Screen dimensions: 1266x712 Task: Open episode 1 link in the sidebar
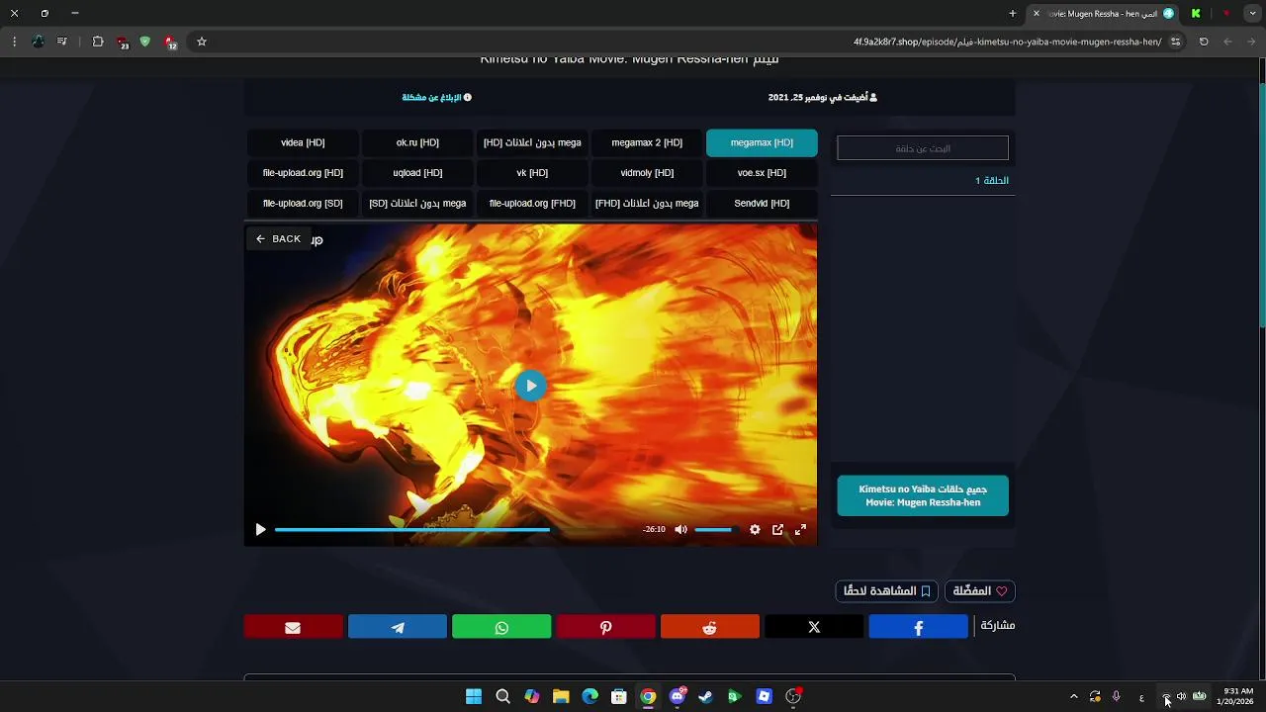click(x=992, y=181)
